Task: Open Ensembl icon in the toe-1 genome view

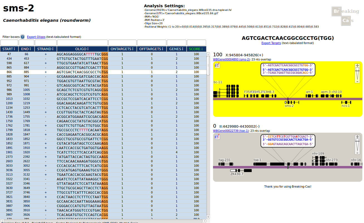Action: [217, 137]
